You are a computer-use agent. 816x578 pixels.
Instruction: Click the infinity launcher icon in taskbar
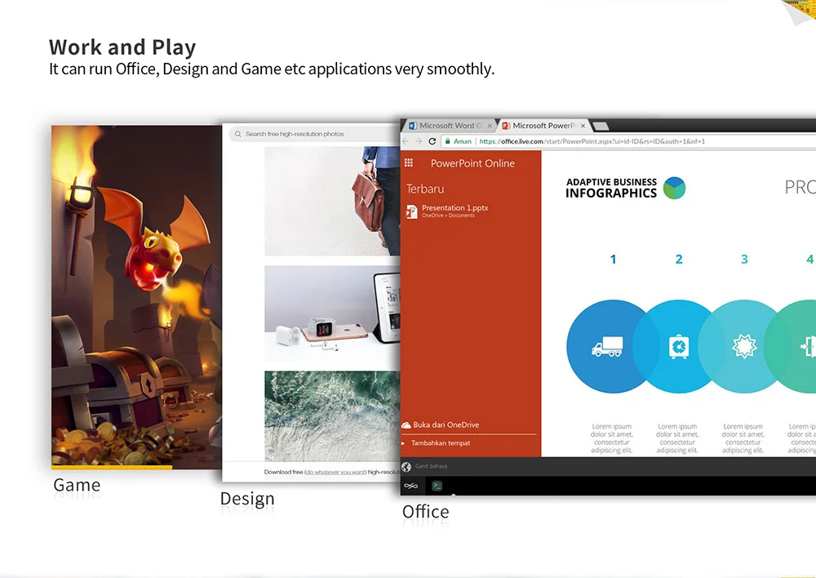(x=411, y=486)
